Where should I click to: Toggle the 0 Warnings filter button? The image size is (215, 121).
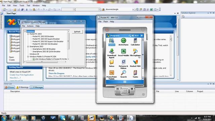click(x=23, y=87)
